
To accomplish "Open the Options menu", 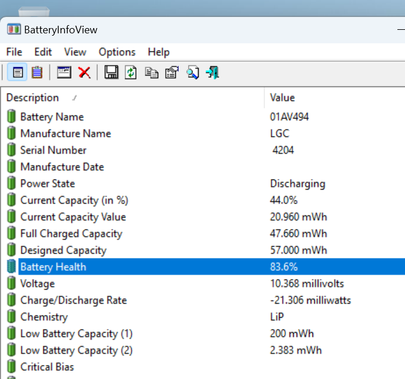I will pos(117,52).
